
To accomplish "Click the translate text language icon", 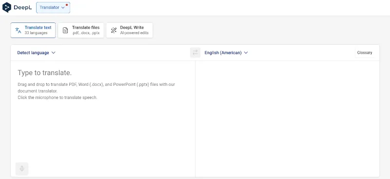I will [x=18, y=30].
